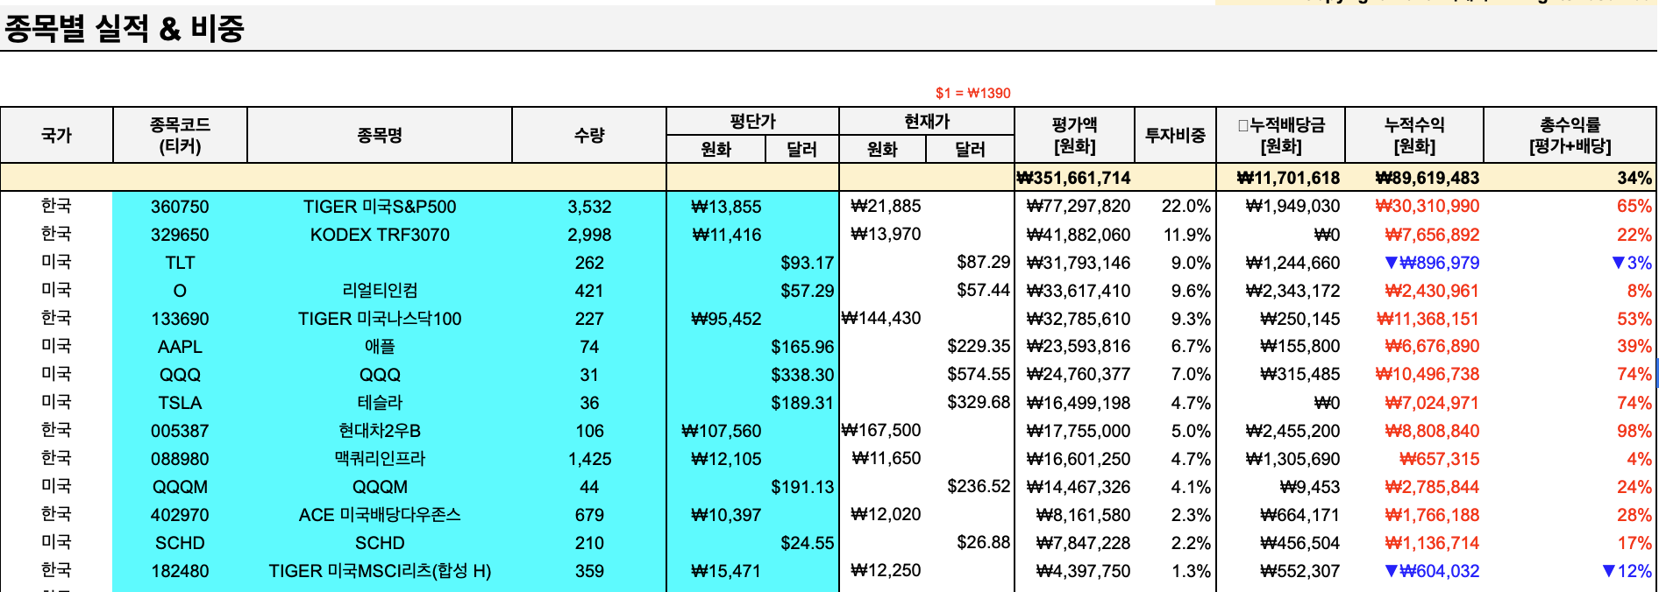Select ticker cell 360750
Screen dimensions: 1659x592
tap(180, 207)
